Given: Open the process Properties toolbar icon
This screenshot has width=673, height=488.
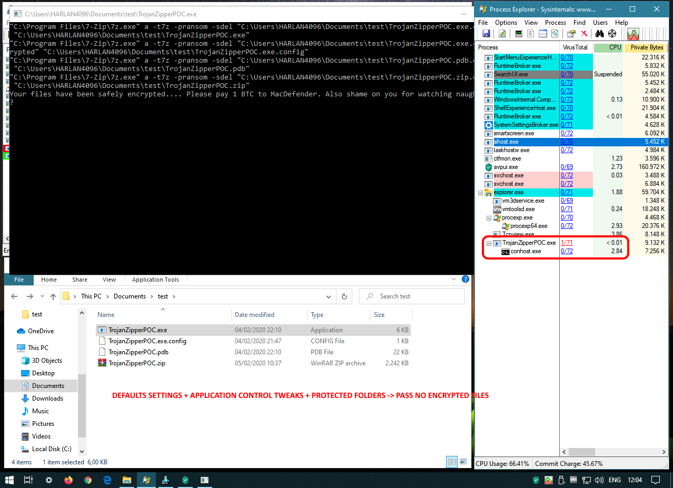Looking at the screenshot, I should tap(571, 34).
